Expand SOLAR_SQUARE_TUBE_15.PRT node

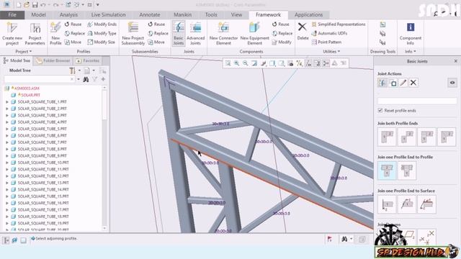click(7, 196)
